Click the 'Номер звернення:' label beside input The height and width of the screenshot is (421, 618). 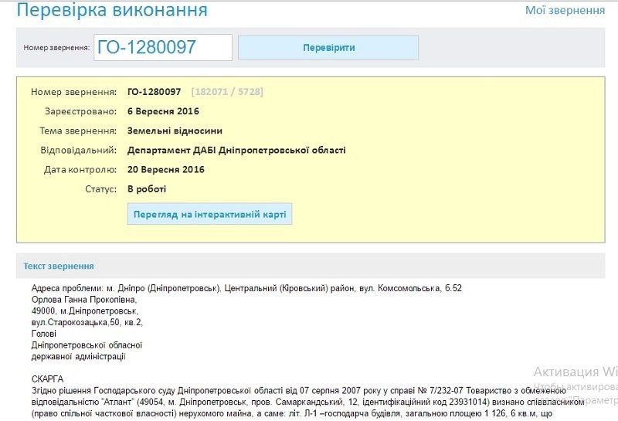point(56,48)
